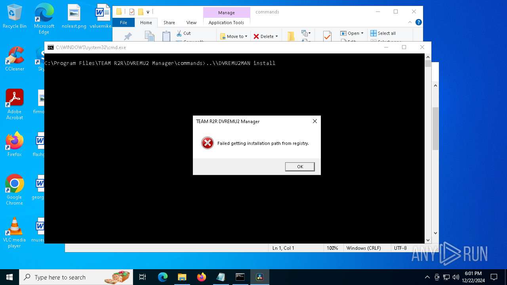Click the New item dropdown icon
This screenshot has width=507, height=285.
[306, 33]
